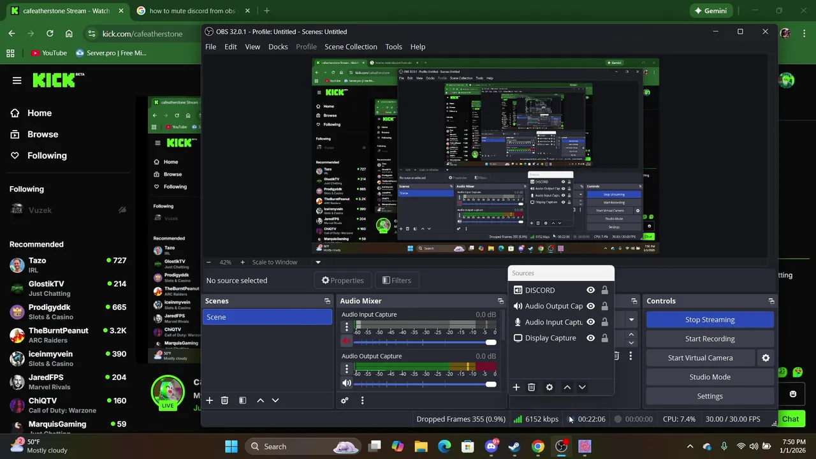Image resolution: width=816 pixels, height=459 pixels.
Task: Hide the Audio Input Capture source
Action: (x=591, y=322)
